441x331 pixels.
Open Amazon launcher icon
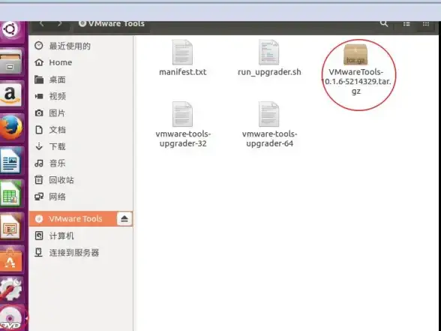10,95
